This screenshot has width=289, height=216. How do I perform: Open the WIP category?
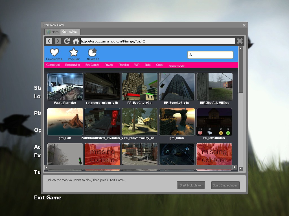pyautogui.click(x=137, y=65)
